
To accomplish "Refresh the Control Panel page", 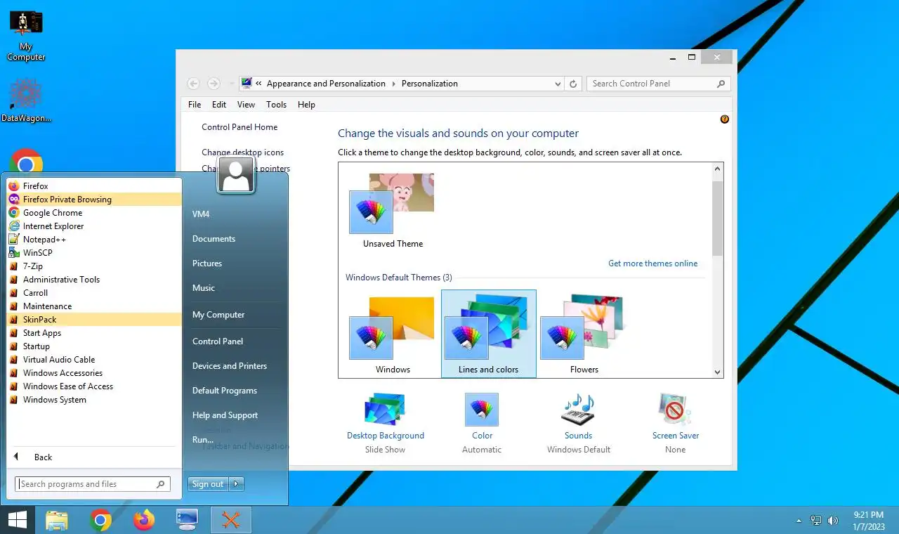I will tap(573, 84).
